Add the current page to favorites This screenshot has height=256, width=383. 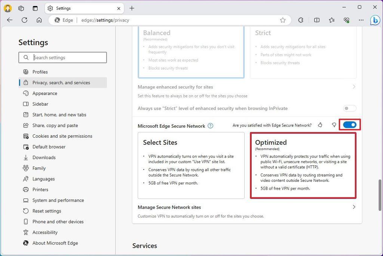283,20
